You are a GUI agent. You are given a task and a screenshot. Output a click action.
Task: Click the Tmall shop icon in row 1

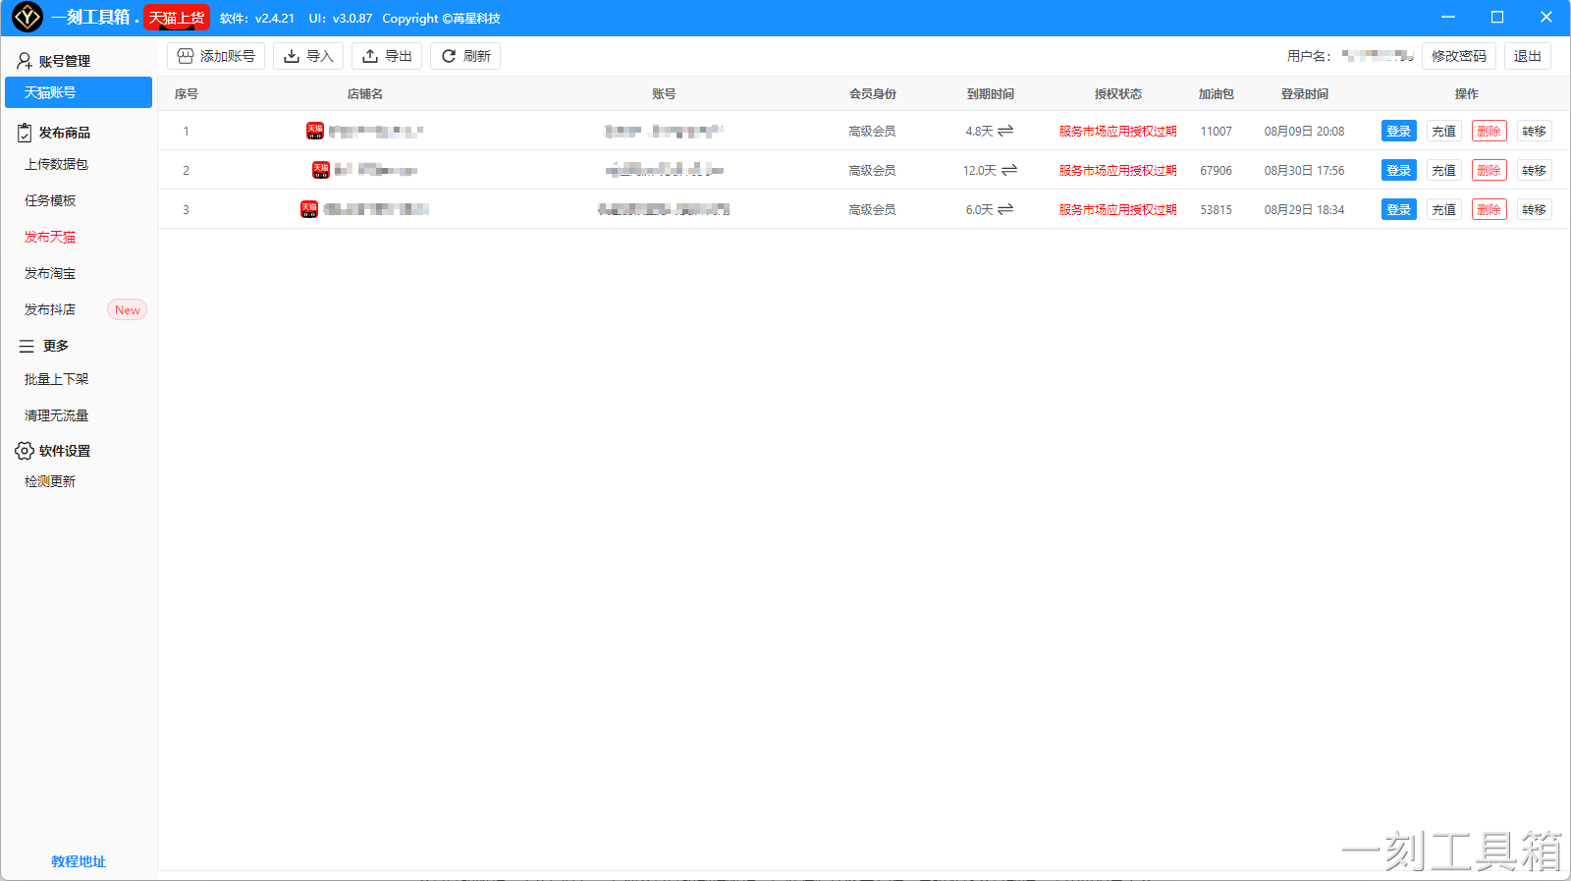[x=315, y=131]
